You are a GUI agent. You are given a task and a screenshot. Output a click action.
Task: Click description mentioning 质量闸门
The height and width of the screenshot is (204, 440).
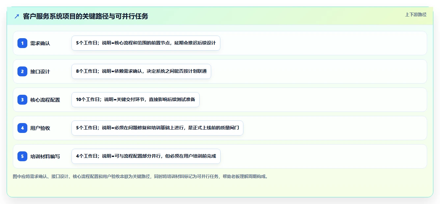click(157, 128)
